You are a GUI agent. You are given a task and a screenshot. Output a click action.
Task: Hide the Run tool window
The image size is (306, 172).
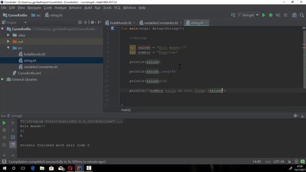pos(303,116)
